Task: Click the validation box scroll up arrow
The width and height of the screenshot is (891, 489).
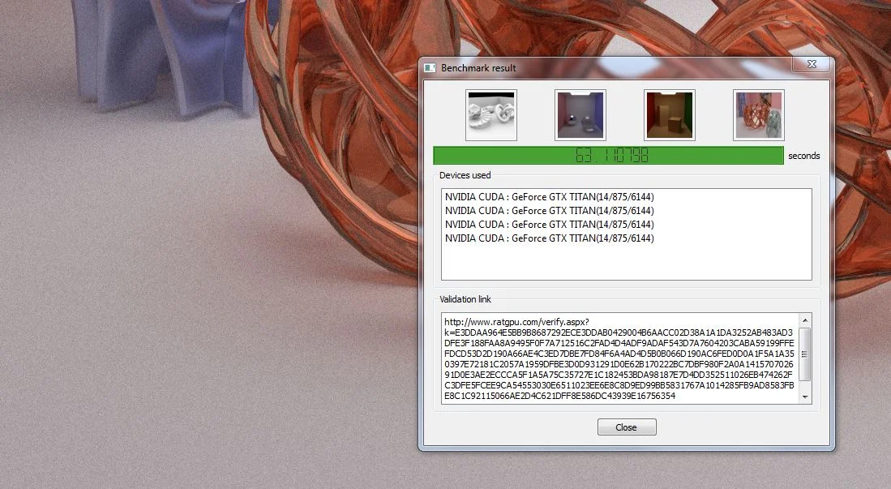Action: pos(804,320)
